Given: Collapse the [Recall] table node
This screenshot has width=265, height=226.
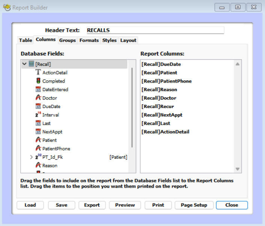Looking at the screenshot, I should point(24,64).
